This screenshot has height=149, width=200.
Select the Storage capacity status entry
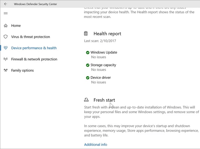pyautogui.click(x=103, y=65)
